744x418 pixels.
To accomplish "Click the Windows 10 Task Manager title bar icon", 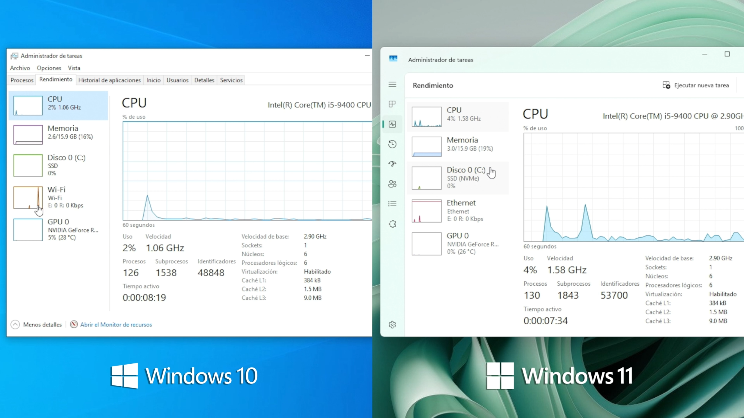I will (x=14, y=56).
